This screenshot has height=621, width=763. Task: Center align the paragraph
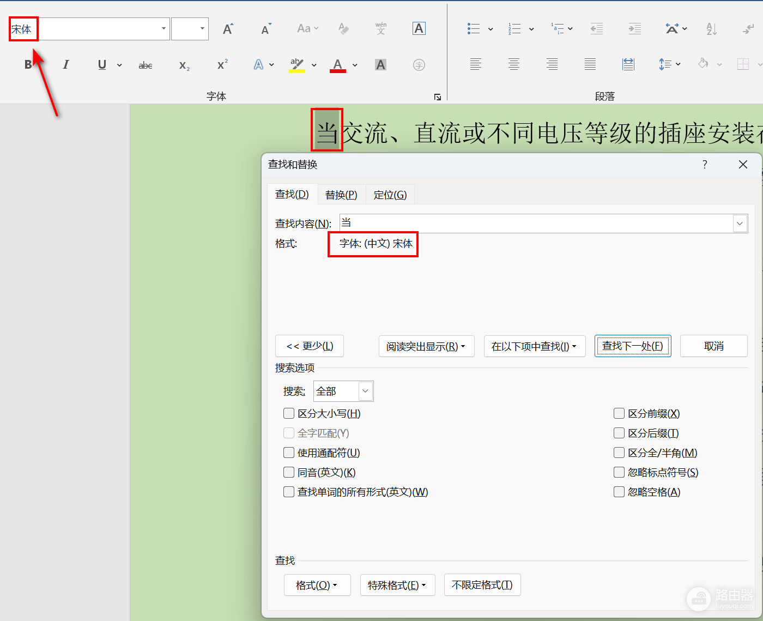click(514, 64)
